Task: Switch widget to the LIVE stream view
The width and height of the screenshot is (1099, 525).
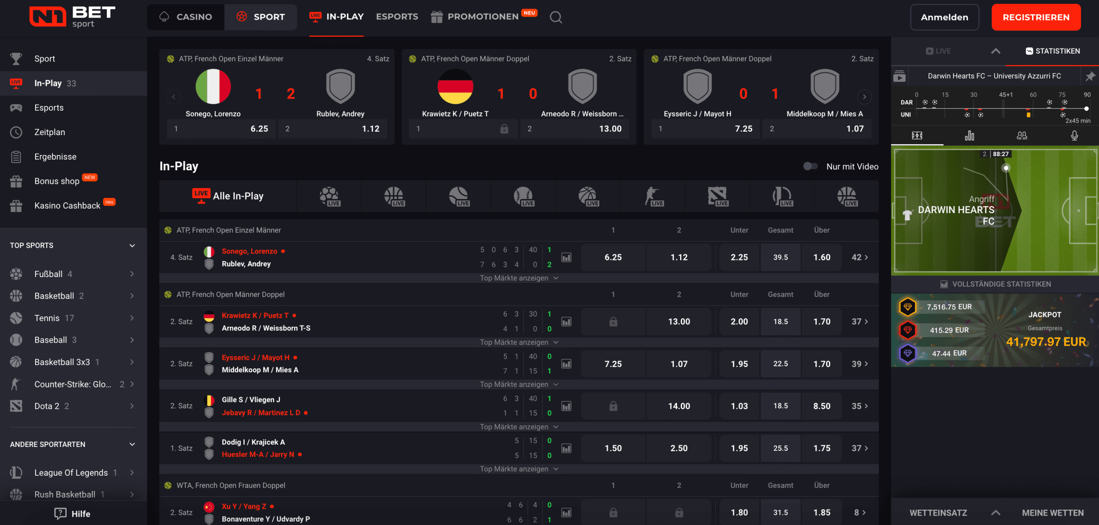Action: coord(938,51)
